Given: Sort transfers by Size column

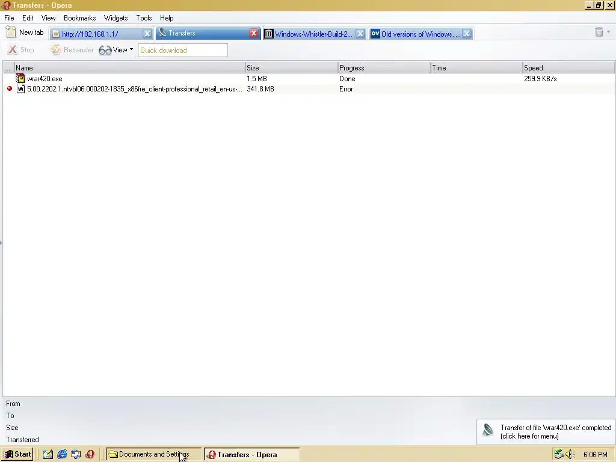Looking at the screenshot, I should tap(292, 68).
